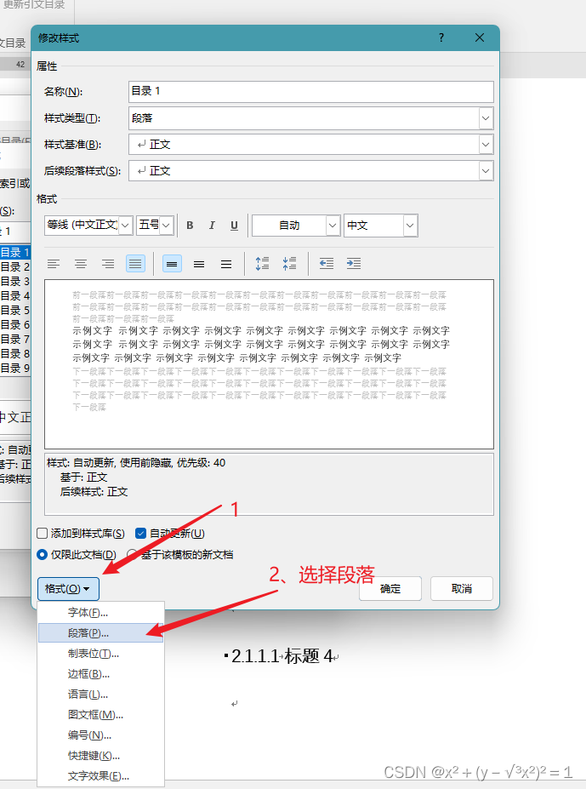
Task: Select 仅限此文档 radio option
Action: click(43, 555)
